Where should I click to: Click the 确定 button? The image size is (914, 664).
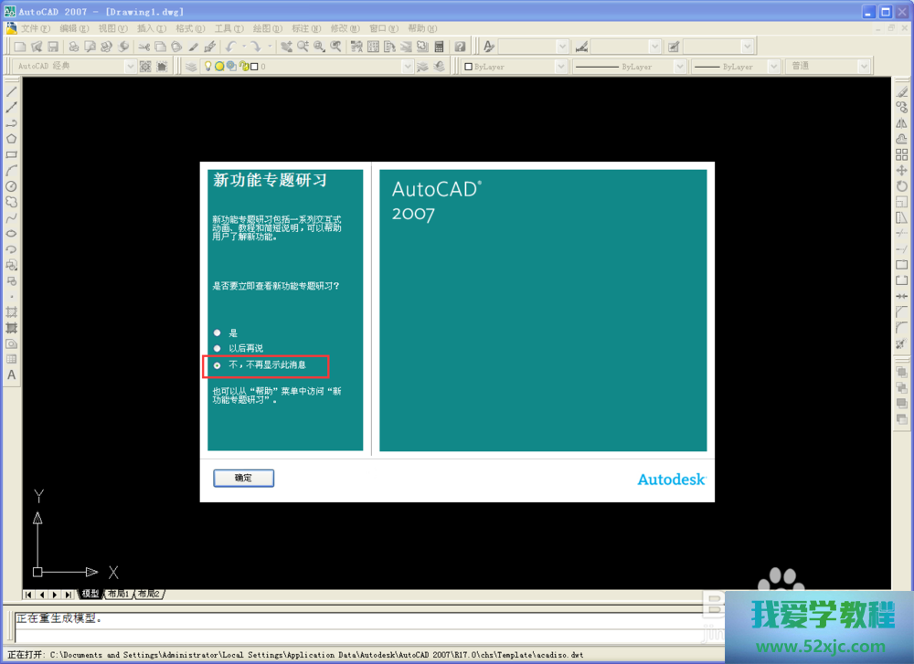click(x=243, y=478)
